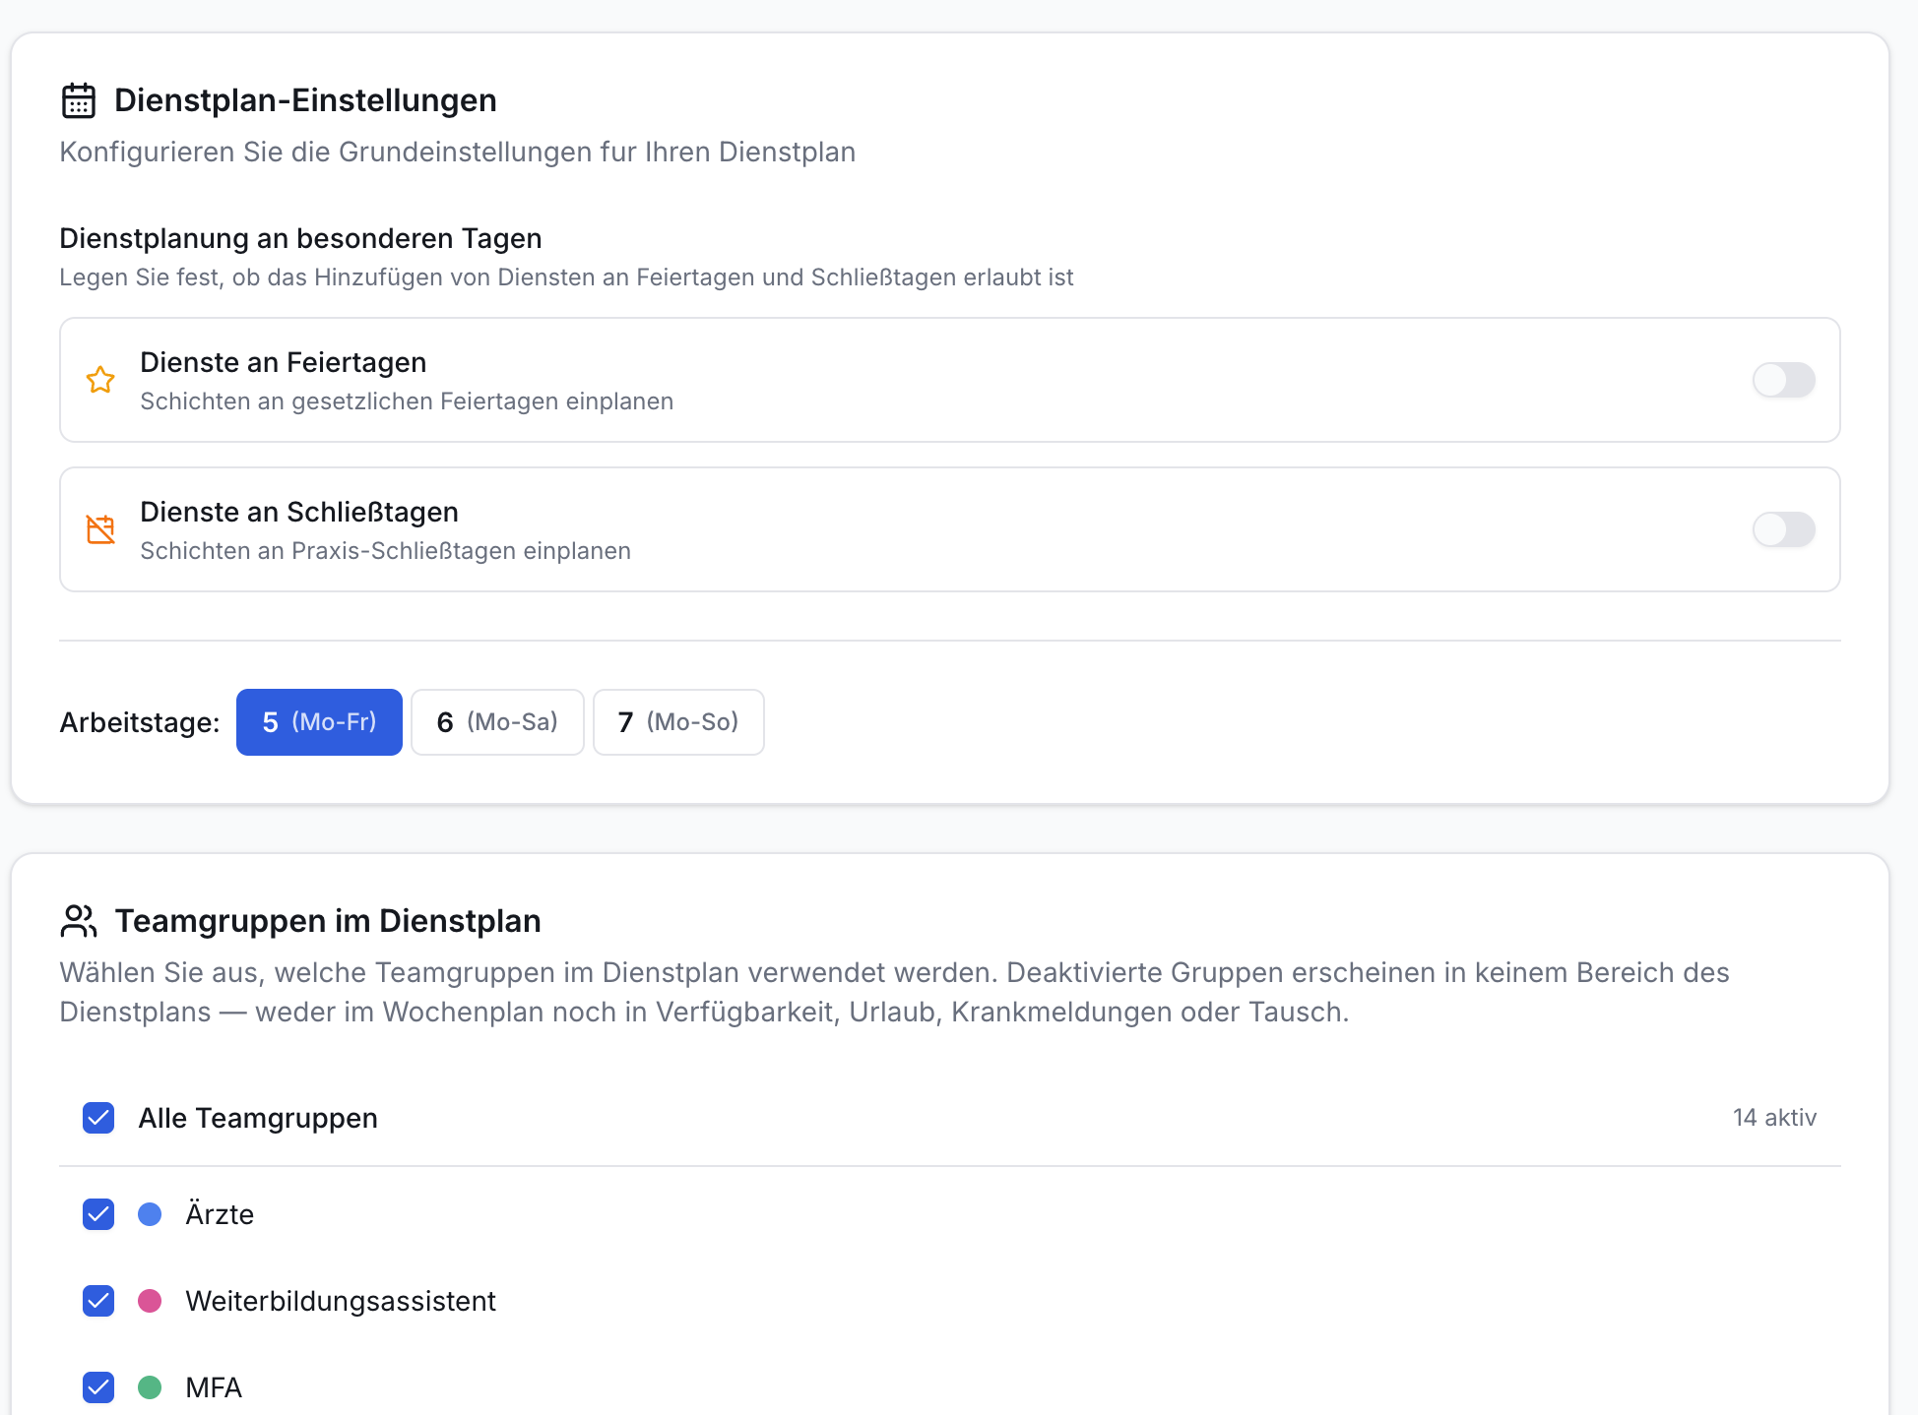
Task: Uncheck the Alle Teamgruppen checkbox
Action: pos(98,1118)
